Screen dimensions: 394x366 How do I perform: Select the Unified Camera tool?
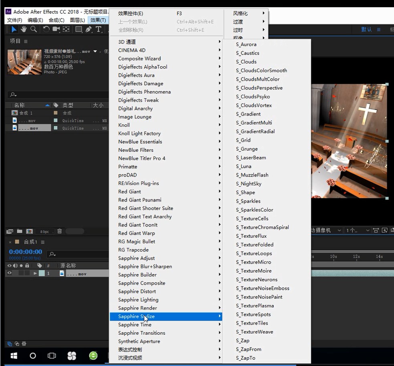point(56,29)
